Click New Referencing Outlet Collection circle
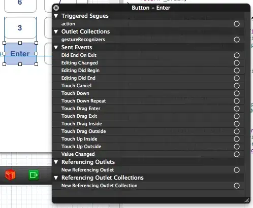This screenshot has width=253, height=208. pyautogui.click(x=237, y=186)
